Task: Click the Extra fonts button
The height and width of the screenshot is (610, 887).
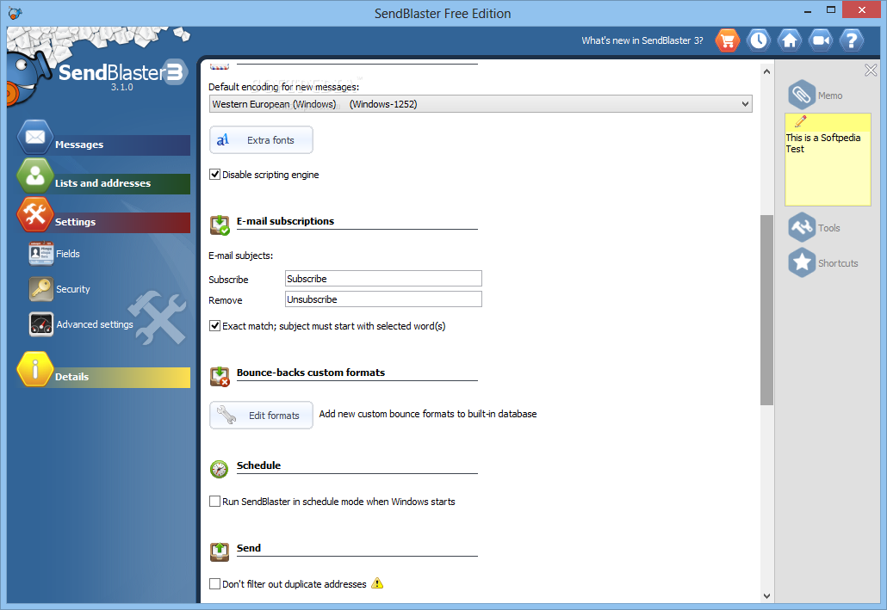Action: 261,139
